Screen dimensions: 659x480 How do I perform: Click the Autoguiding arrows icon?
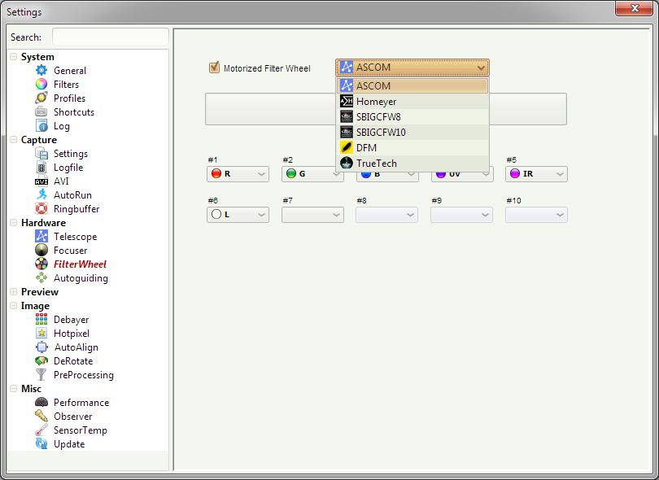pos(41,277)
